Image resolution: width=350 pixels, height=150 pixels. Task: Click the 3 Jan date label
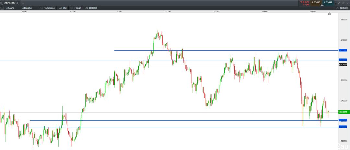pos(119,11)
